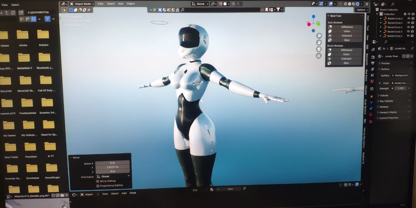416x208 pixels.
Task: Expand the Preview panel in World properties
Action: (x=385, y=63)
